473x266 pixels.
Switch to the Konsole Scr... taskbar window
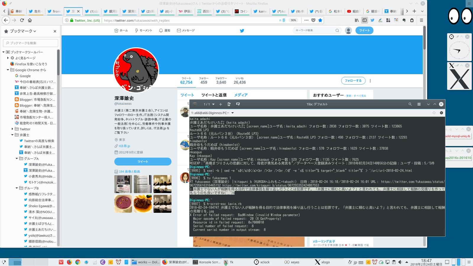[206, 262]
